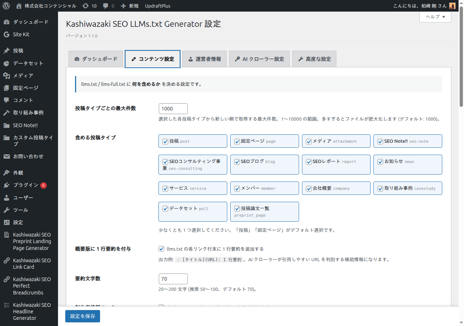This screenshot has width=464, height=326.
Task: Toggle the SEOコンサルティング事業 checkbox
Action: 165,162
